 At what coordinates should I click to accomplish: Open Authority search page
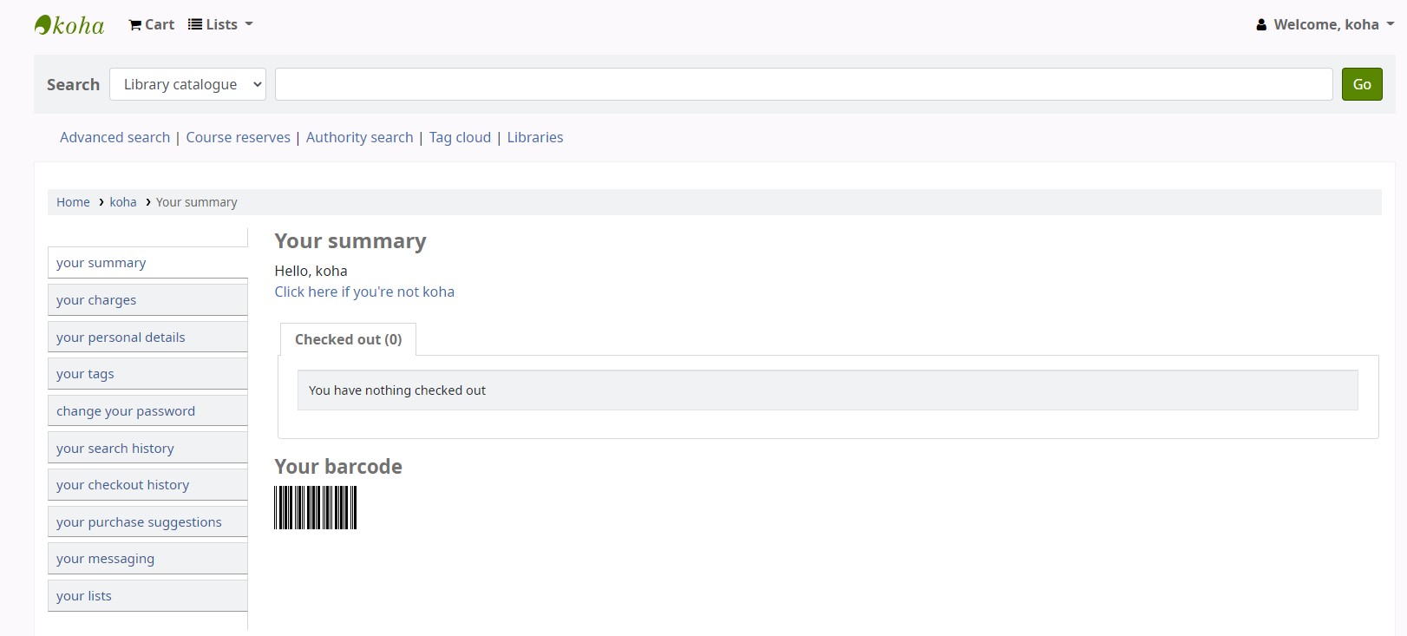click(359, 137)
